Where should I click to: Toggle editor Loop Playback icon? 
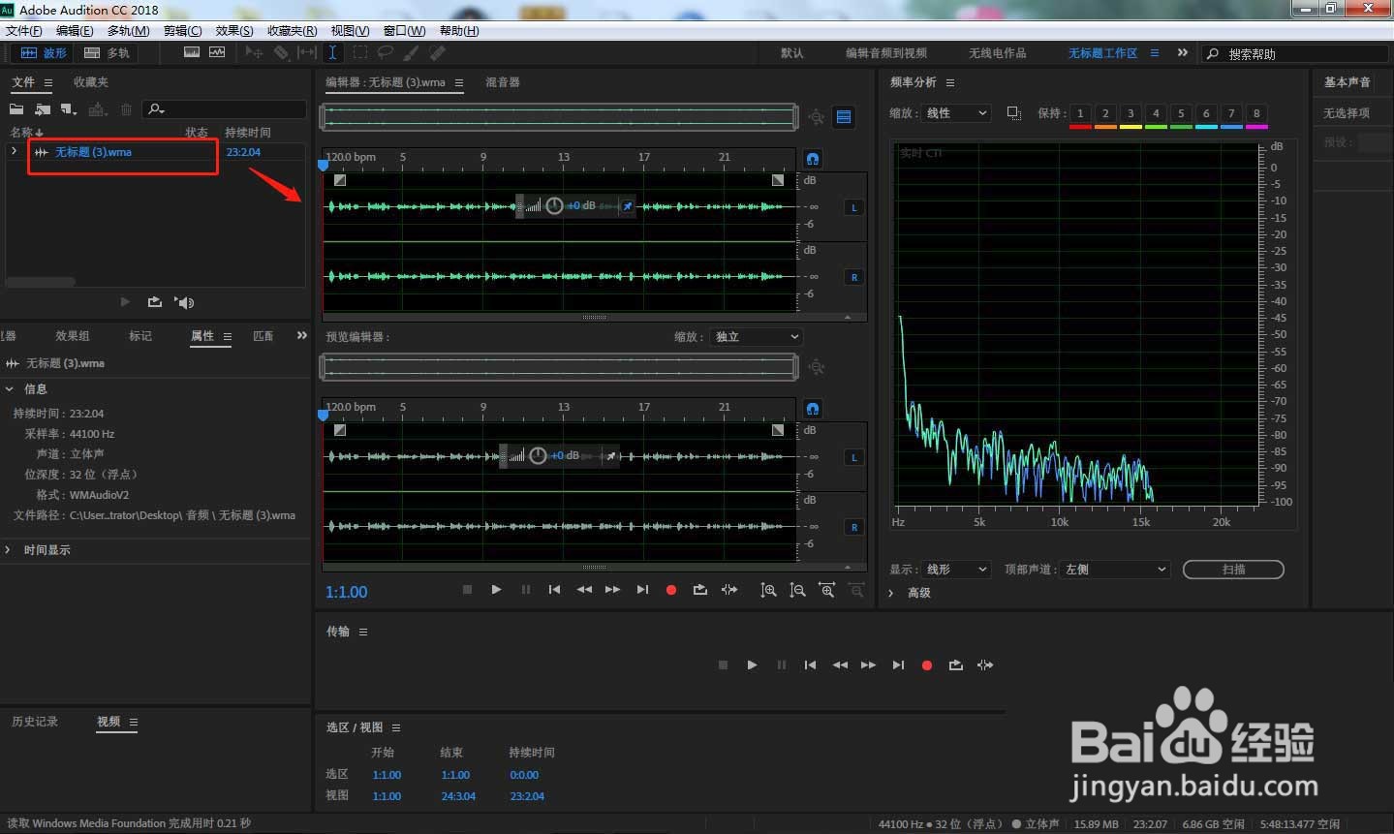click(700, 589)
